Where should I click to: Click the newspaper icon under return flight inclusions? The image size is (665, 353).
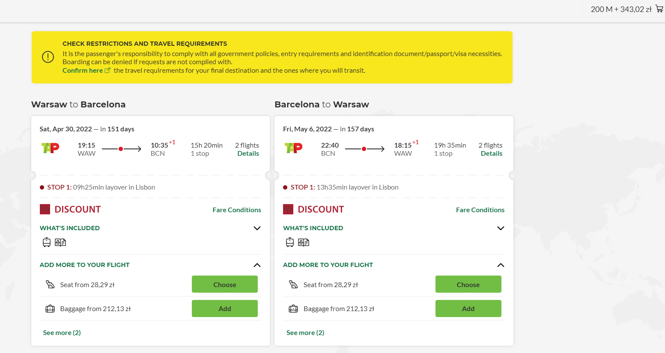(x=304, y=243)
